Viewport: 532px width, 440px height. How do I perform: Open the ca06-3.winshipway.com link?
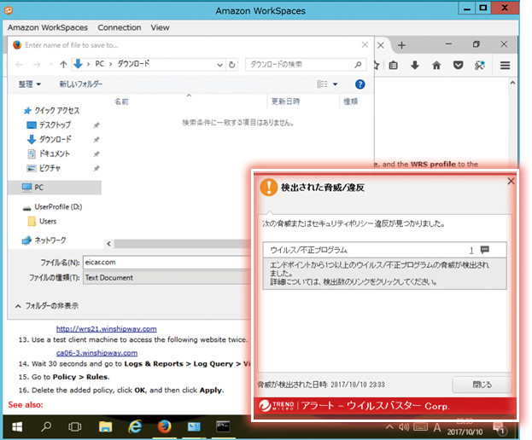(x=96, y=353)
